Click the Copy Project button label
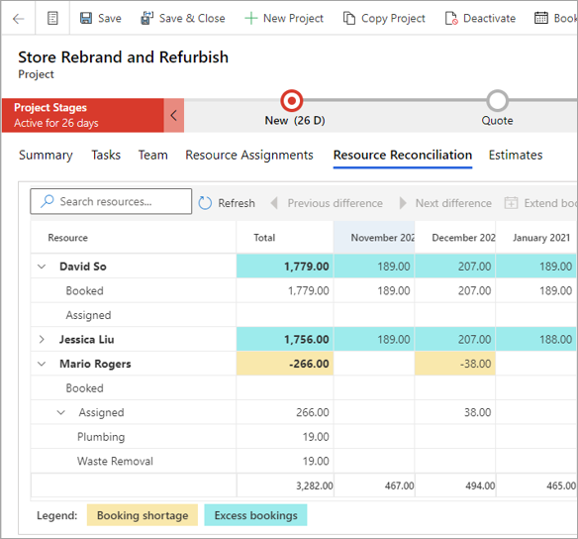The image size is (578, 539). (393, 18)
